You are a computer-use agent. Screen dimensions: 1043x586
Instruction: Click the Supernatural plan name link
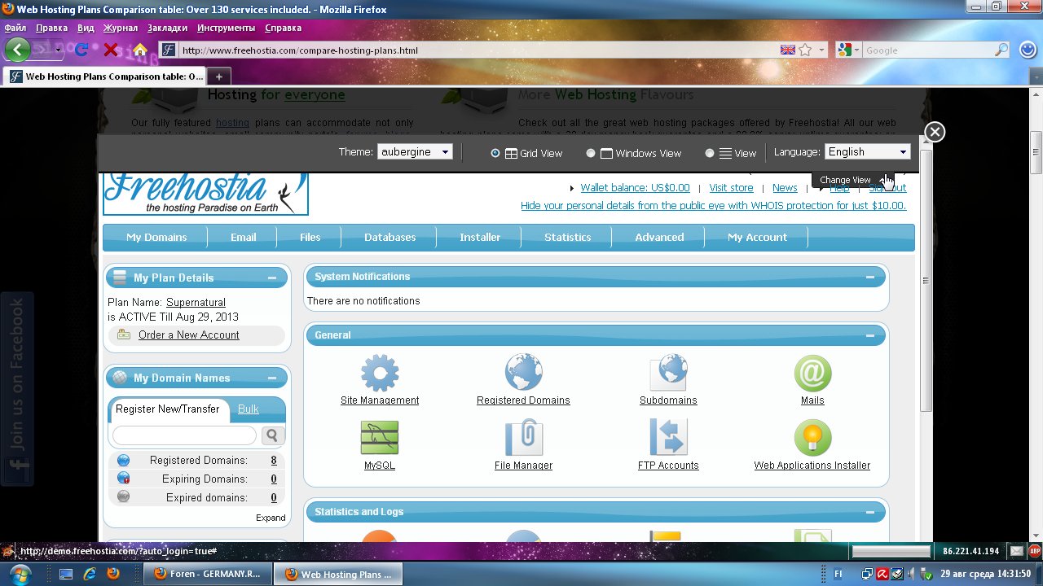point(196,302)
